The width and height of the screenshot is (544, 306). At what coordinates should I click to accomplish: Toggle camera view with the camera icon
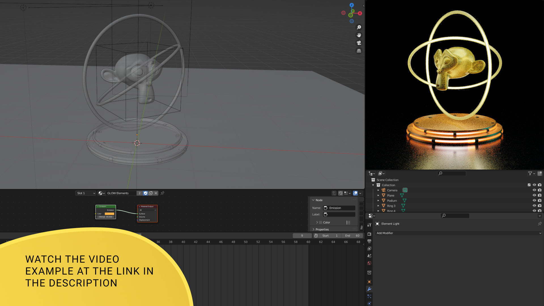tap(359, 43)
